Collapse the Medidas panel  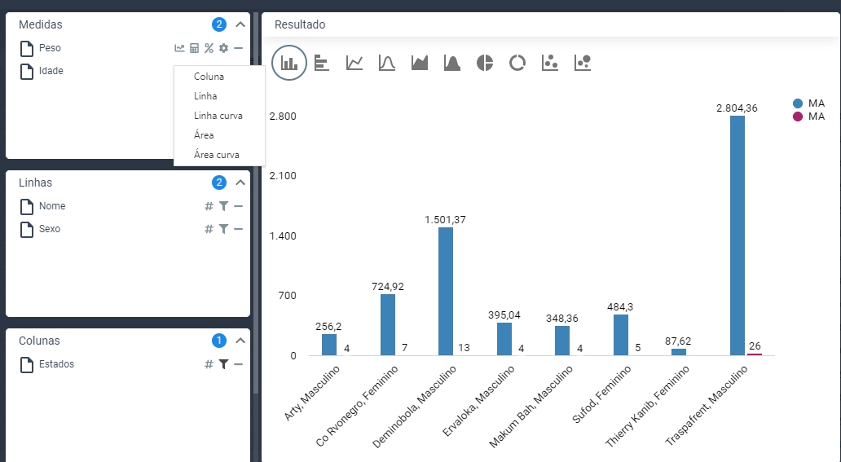tap(240, 24)
